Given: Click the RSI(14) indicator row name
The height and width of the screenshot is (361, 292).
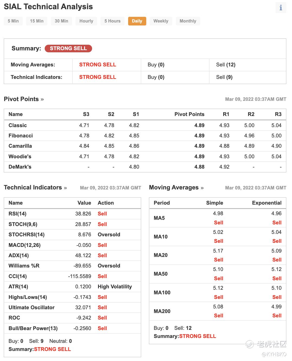Looking at the screenshot, I should 17,214.
